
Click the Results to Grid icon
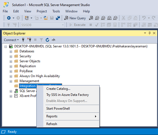point(150,25)
